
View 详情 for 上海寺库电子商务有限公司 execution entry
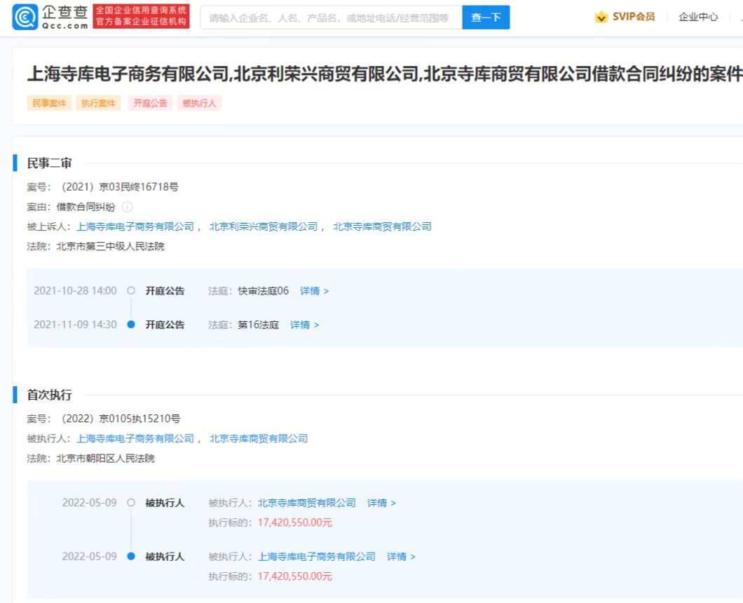coord(401,557)
